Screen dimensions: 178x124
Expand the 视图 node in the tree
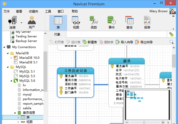pos(18,122)
